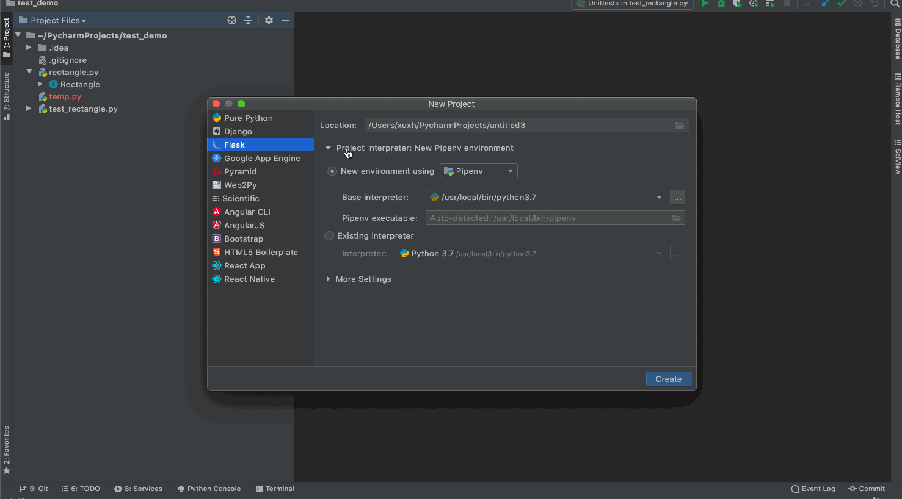
Task: Open the Base interpreter dropdown
Action: 545,197
